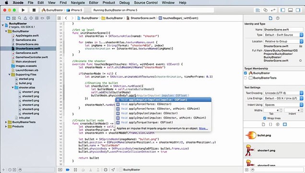Open related items menu in jump bar
Viewport: 305px width, 173px height.
tap(59, 18)
